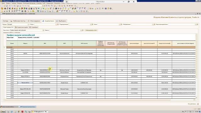Switch to the Мои задачи tab
The height and width of the screenshot is (113, 201).
[x=34, y=21]
